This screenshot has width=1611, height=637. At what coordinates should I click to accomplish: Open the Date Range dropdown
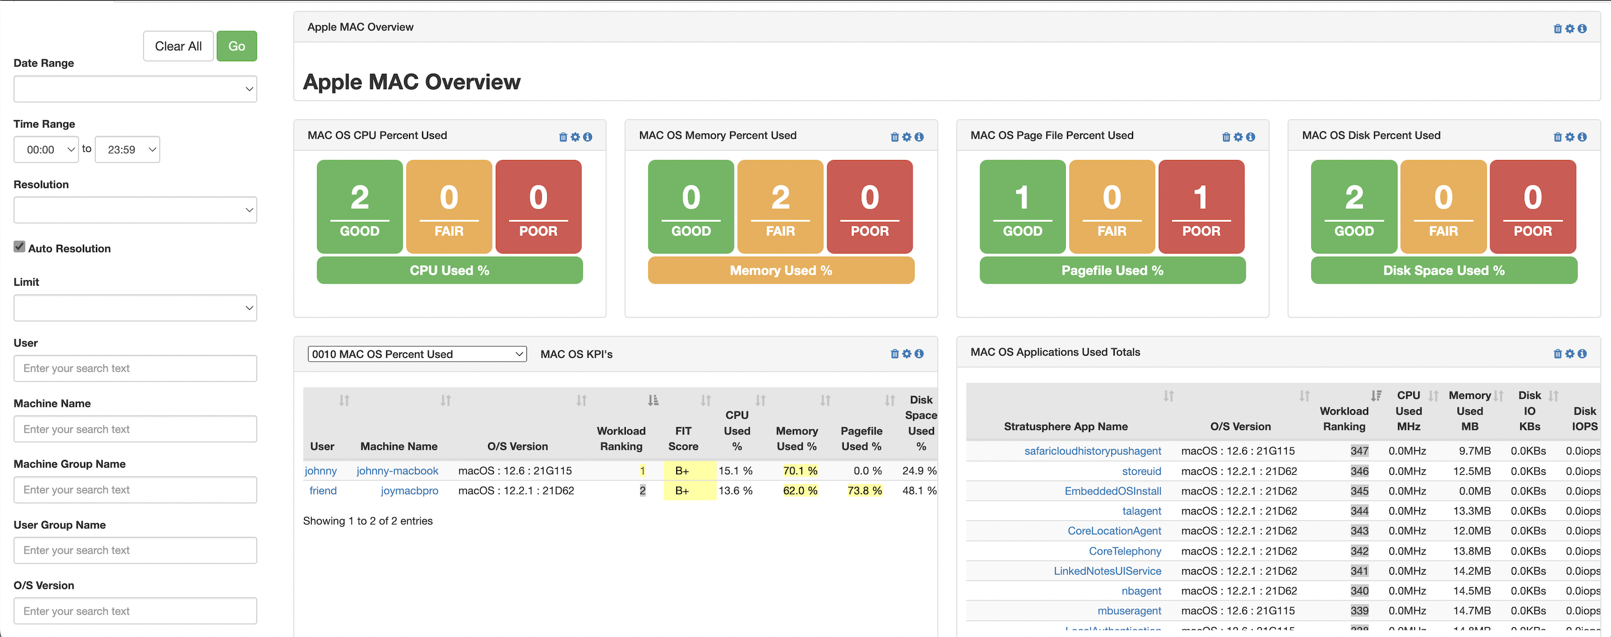(x=135, y=90)
